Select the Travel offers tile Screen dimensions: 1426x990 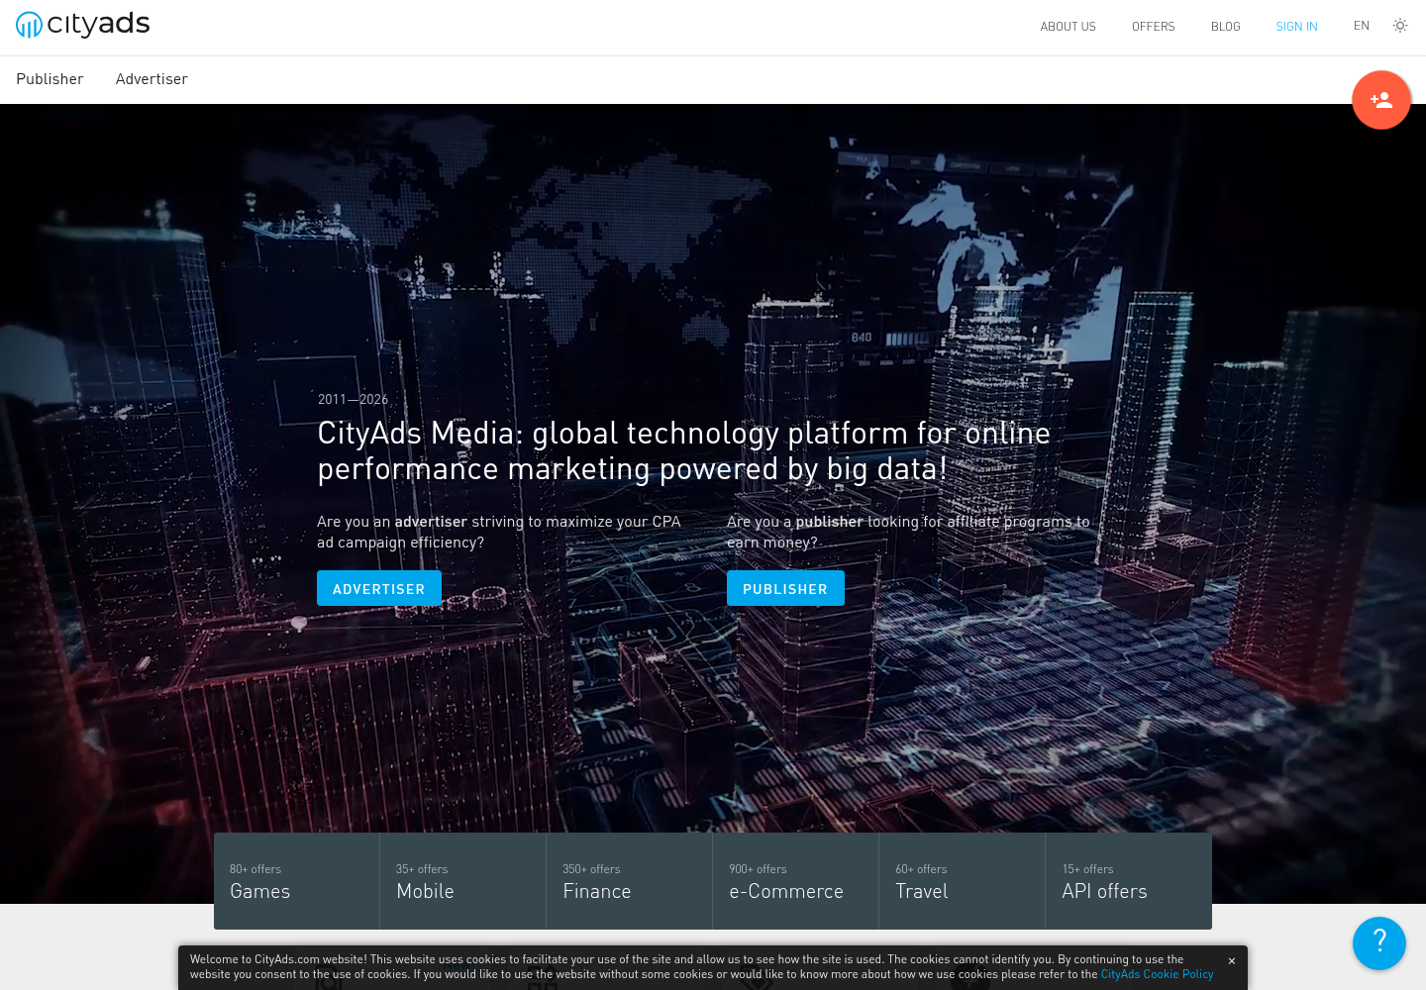click(963, 881)
